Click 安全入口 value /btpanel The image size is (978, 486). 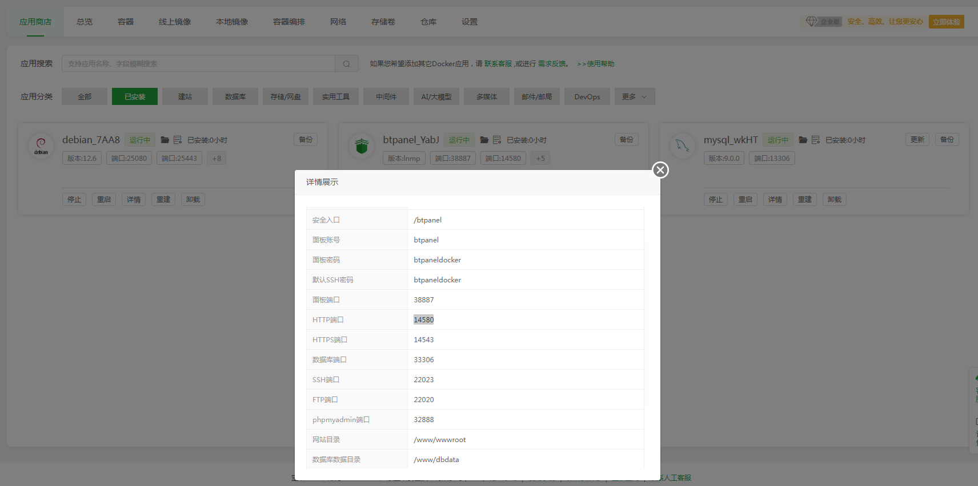[428, 220]
